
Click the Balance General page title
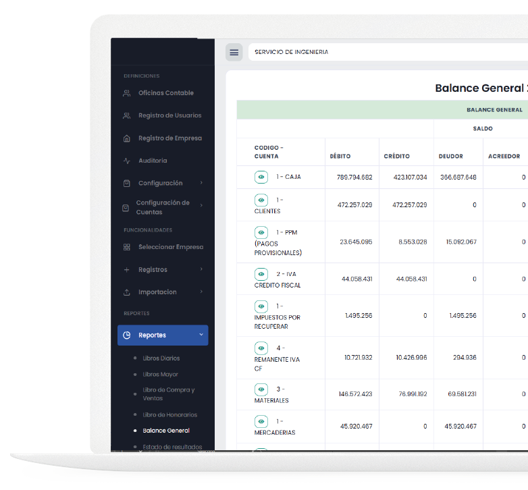(x=481, y=88)
